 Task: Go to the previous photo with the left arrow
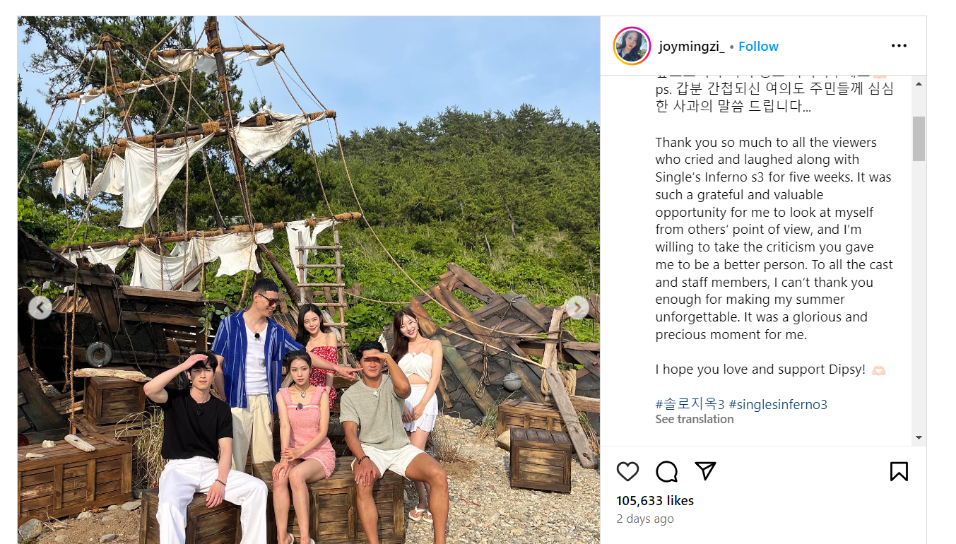click(x=40, y=307)
